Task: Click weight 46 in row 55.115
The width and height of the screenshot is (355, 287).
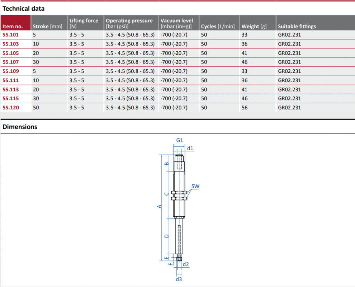Action: point(245,99)
